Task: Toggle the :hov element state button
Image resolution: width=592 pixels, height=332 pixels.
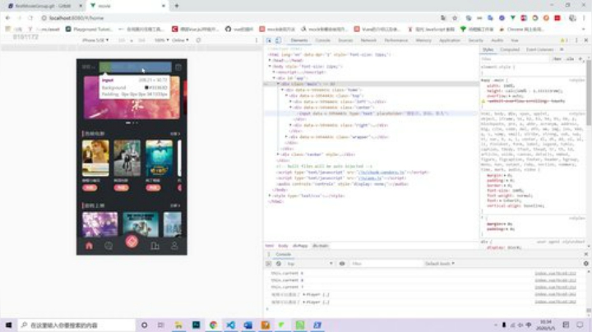Action: tap(557, 59)
